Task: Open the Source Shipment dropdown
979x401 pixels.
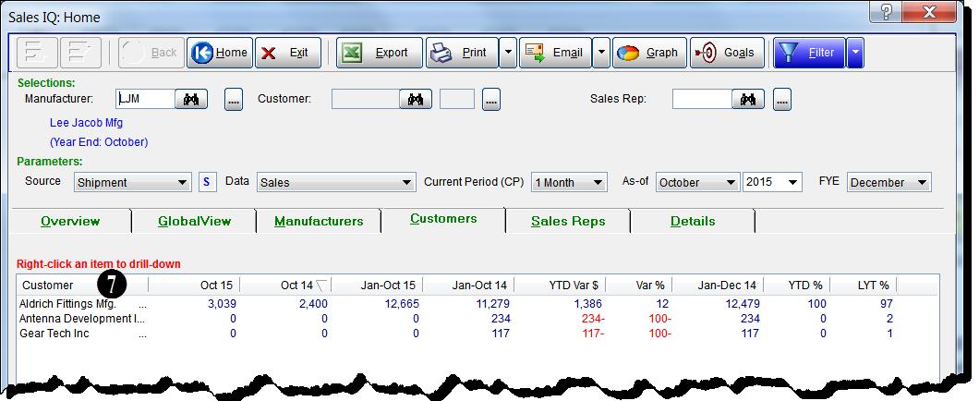Action: click(132, 182)
